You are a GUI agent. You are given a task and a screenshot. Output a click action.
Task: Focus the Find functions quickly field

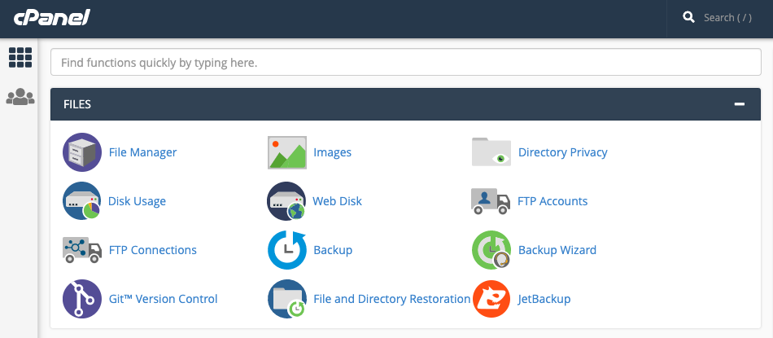pyautogui.click(x=406, y=62)
